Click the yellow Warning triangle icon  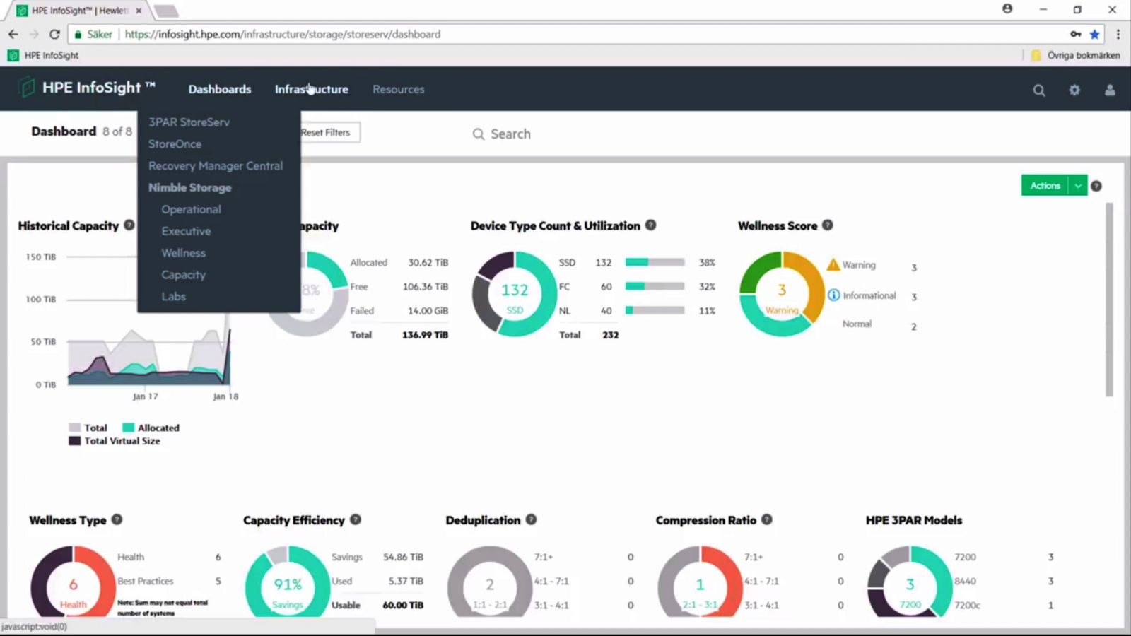(x=833, y=265)
